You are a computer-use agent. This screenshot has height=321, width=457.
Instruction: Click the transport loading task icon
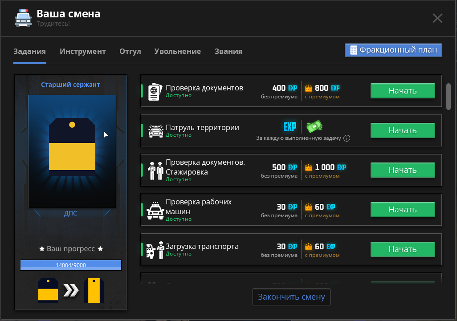click(x=154, y=249)
